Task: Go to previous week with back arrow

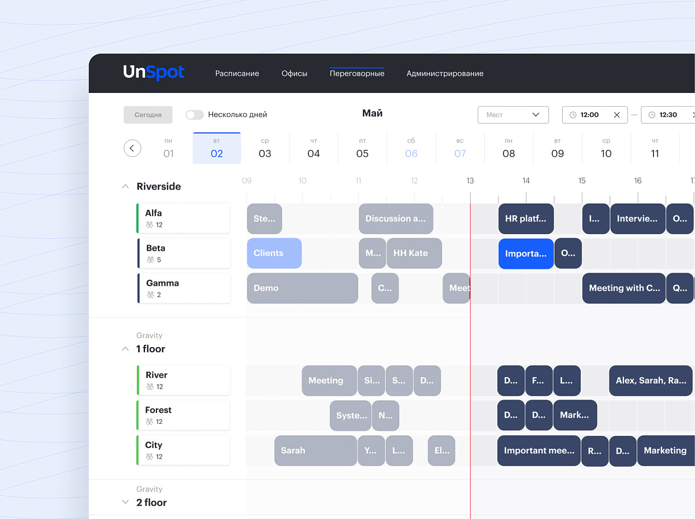Action: click(x=132, y=148)
